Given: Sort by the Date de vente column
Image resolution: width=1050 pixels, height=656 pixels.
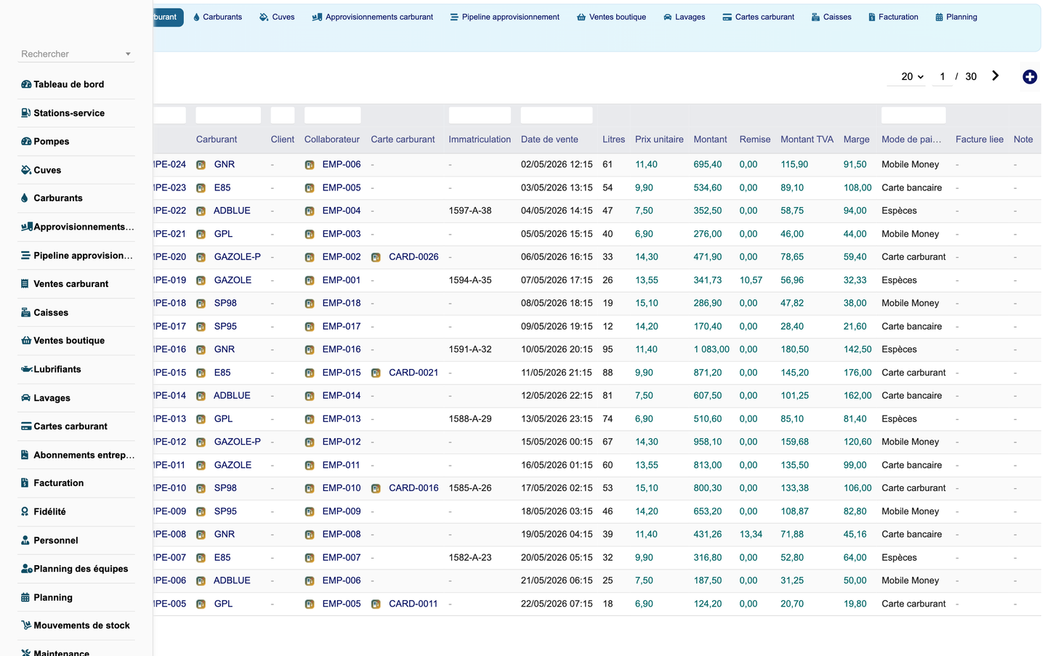Looking at the screenshot, I should pyautogui.click(x=549, y=139).
